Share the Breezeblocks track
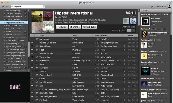 pyautogui.click(x=36, y=46)
